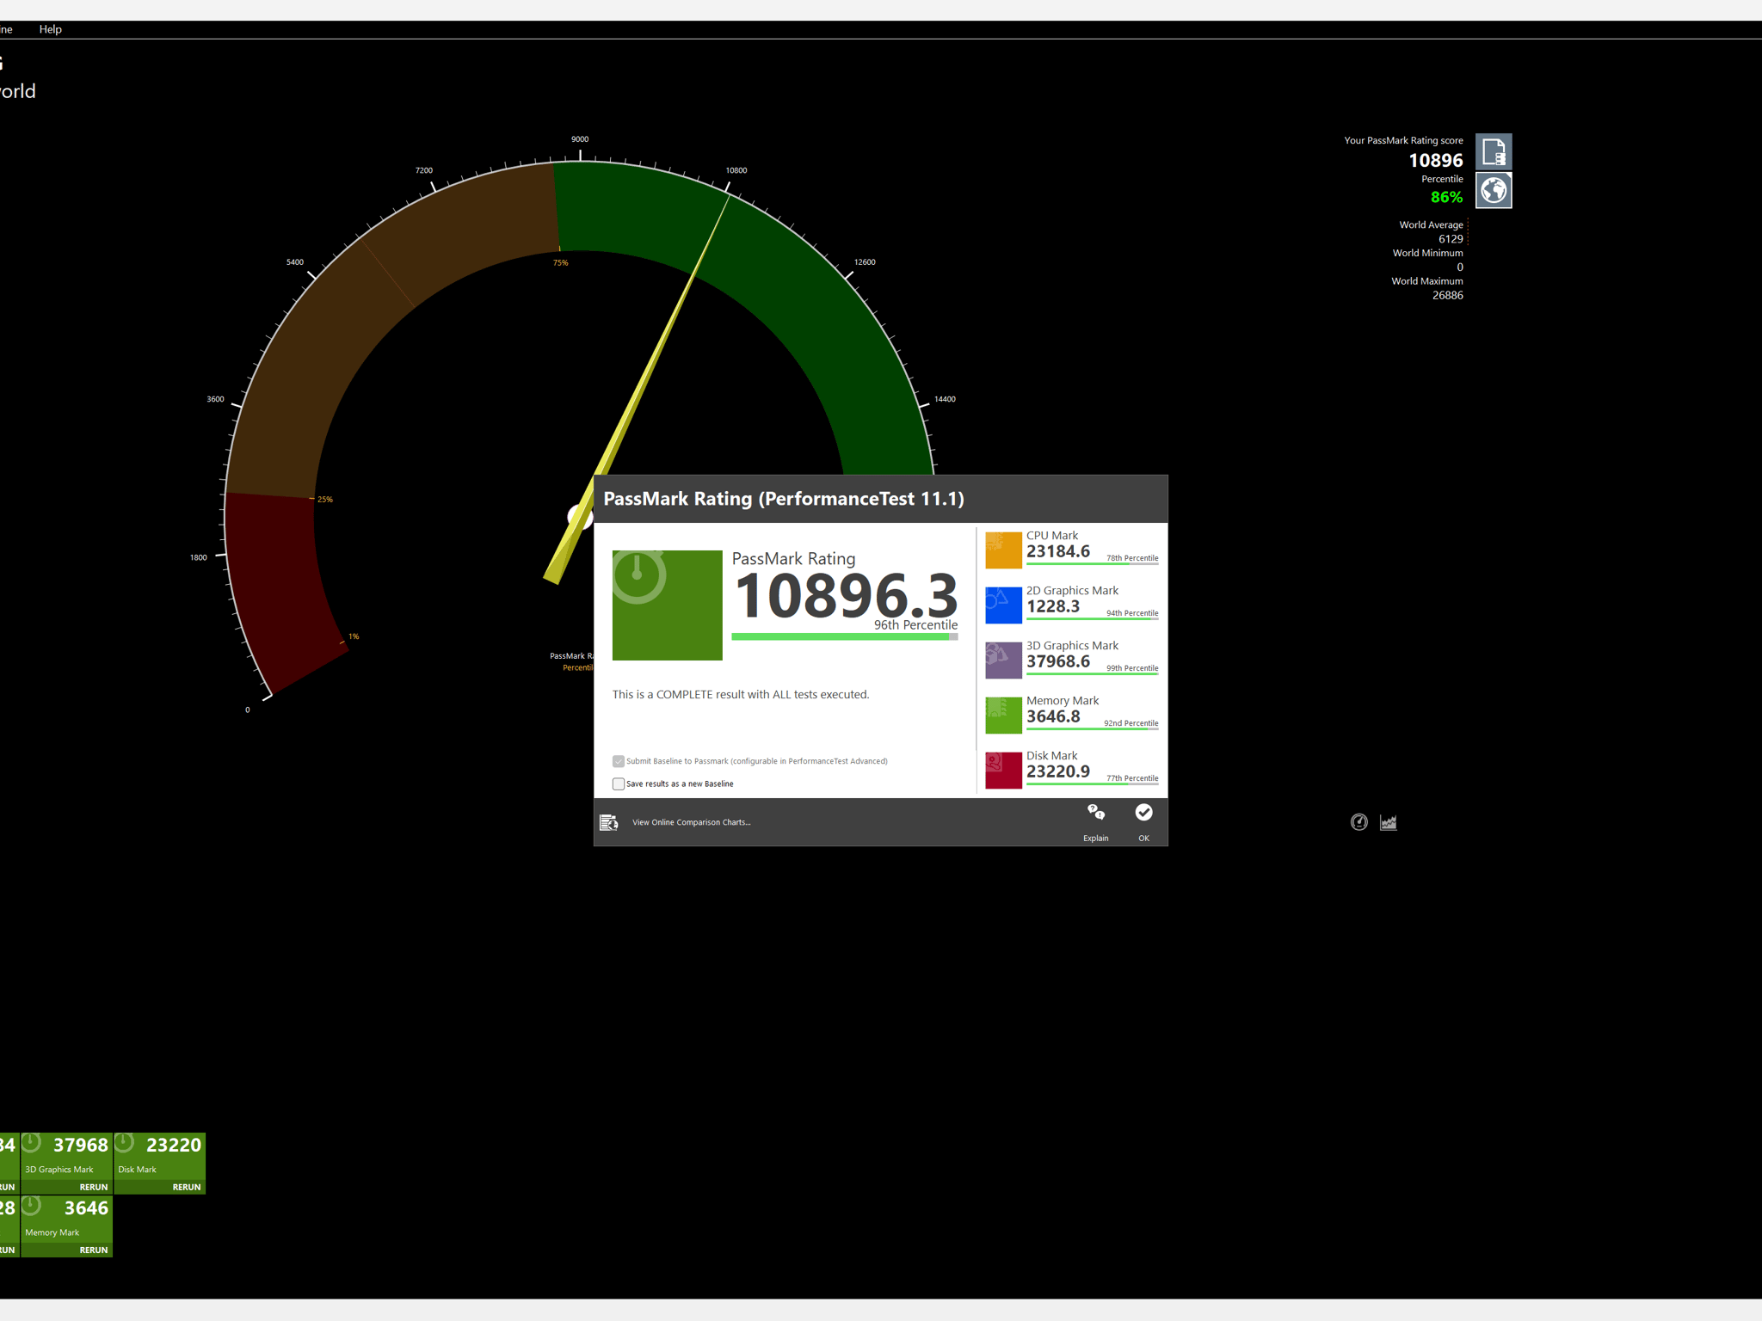The height and width of the screenshot is (1321, 1762).
Task: Click the "96th Percentile" label
Action: coord(916,625)
